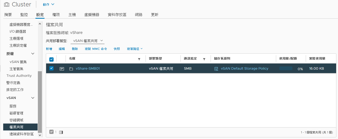Select 主機設定檔 in the sidebar

[18, 45]
